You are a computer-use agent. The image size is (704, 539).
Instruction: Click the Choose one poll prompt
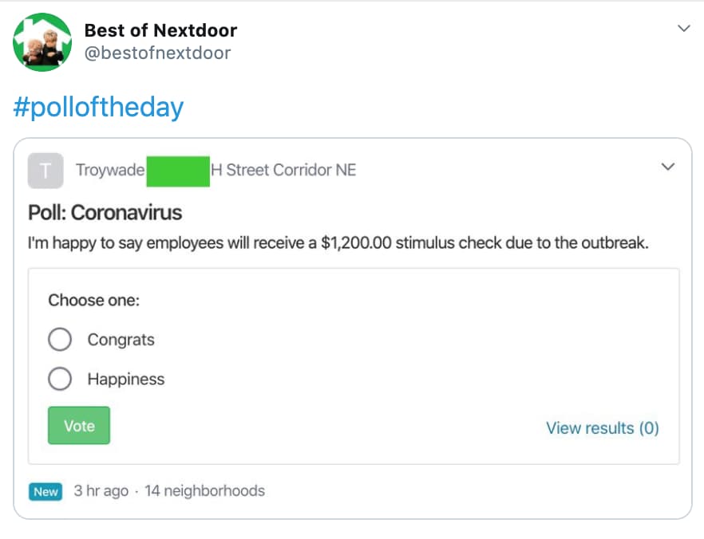point(93,301)
